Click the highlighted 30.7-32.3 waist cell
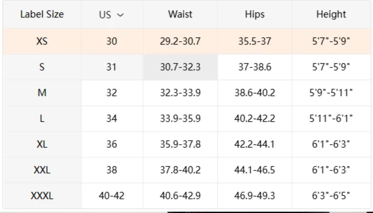 [x=180, y=68]
